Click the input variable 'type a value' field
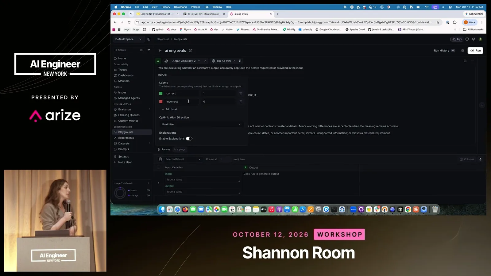 (203, 180)
